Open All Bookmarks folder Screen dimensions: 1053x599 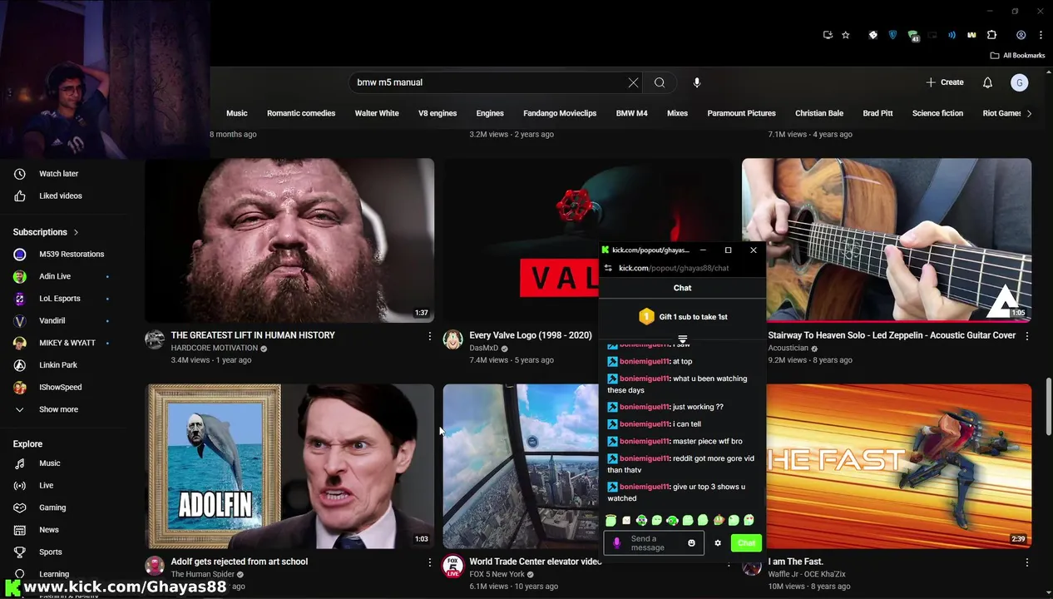[1017, 55]
